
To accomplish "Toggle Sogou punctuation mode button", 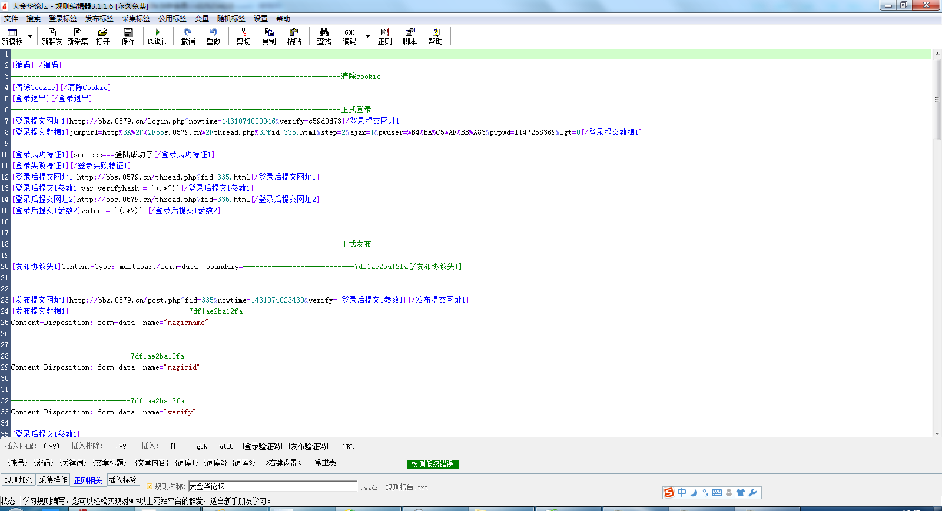I will 705,493.
